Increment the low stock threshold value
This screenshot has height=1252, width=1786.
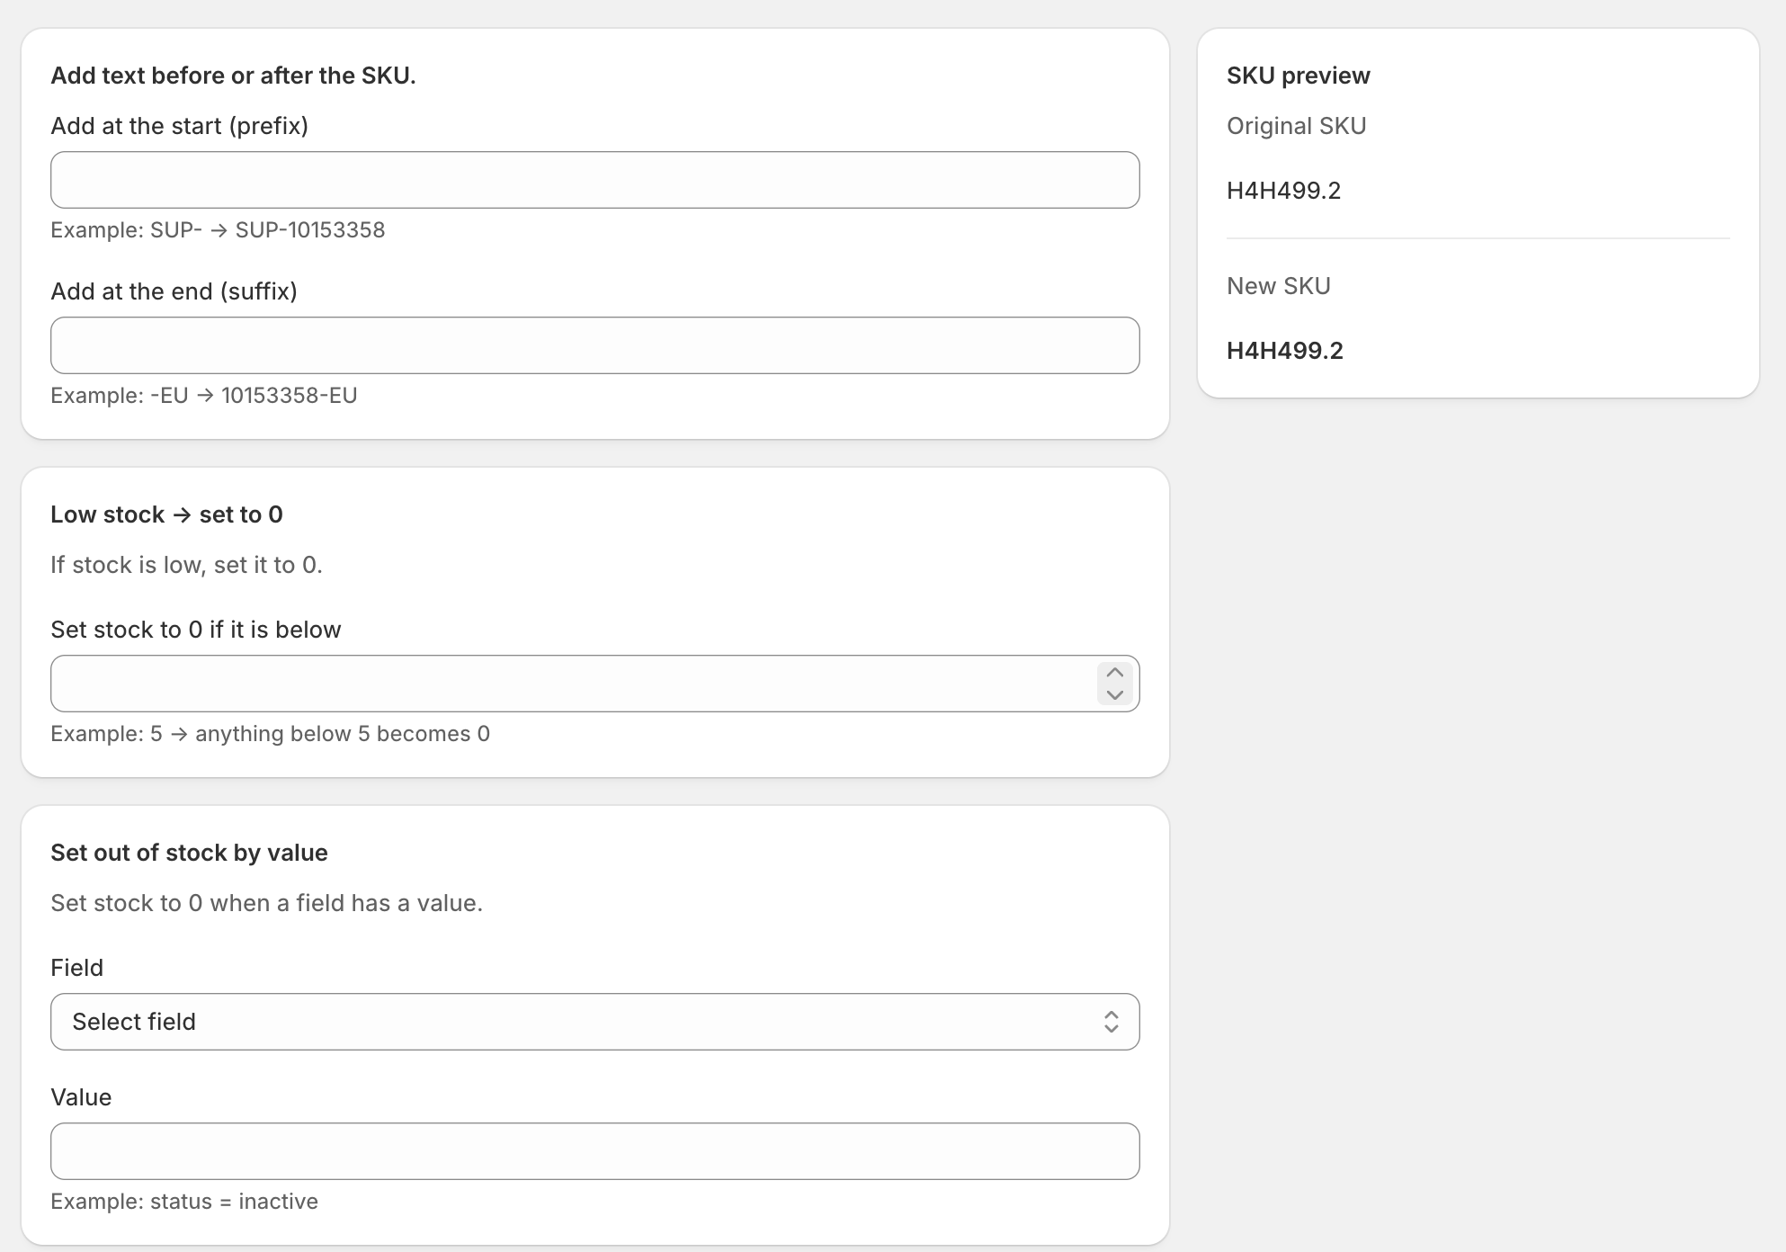[x=1114, y=673]
